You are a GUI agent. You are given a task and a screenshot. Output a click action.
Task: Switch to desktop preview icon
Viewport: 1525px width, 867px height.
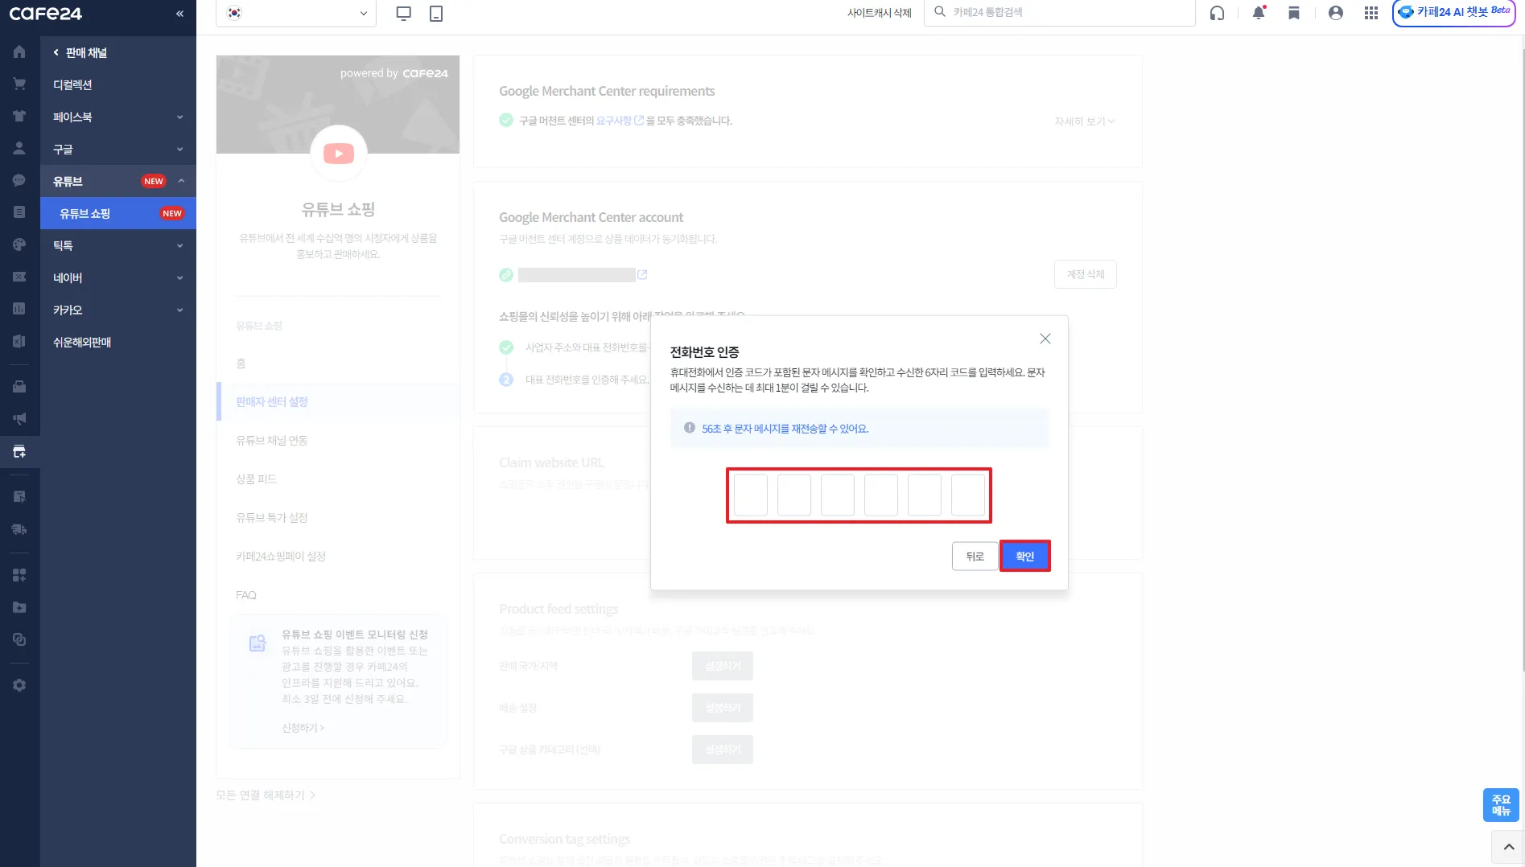tap(404, 13)
